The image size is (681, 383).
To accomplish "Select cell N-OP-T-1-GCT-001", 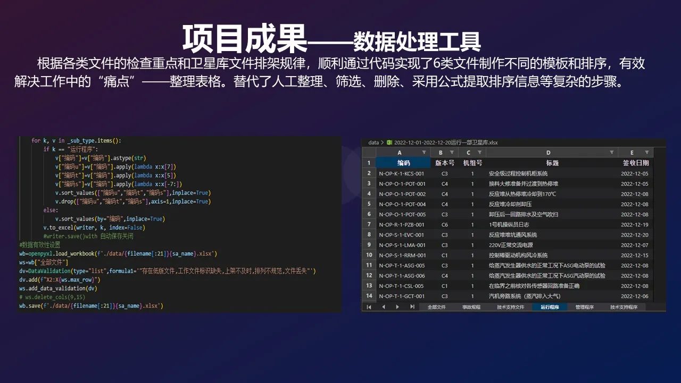I will (x=403, y=296).
